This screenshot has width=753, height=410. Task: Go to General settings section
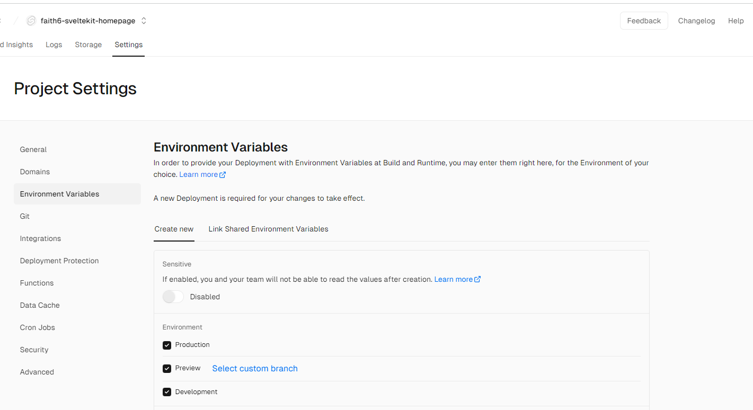pos(33,149)
